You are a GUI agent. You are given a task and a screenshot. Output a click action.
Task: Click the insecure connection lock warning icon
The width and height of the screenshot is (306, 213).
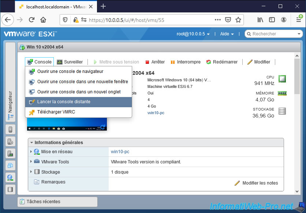(76, 20)
